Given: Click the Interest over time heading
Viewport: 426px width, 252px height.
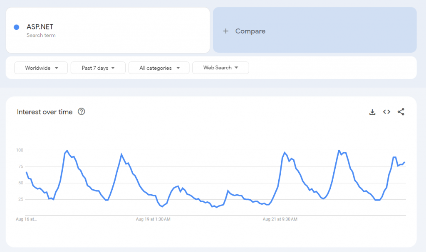Looking at the screenshot, I should pyautogui.click(x=45, y=112).
